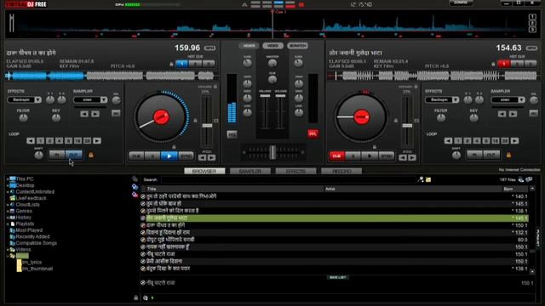Open the RECORD tab
545x306 pixels.
(341, 172)
